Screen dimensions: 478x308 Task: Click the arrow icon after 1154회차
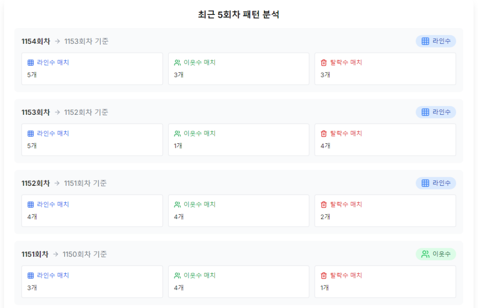click(57, 41)
